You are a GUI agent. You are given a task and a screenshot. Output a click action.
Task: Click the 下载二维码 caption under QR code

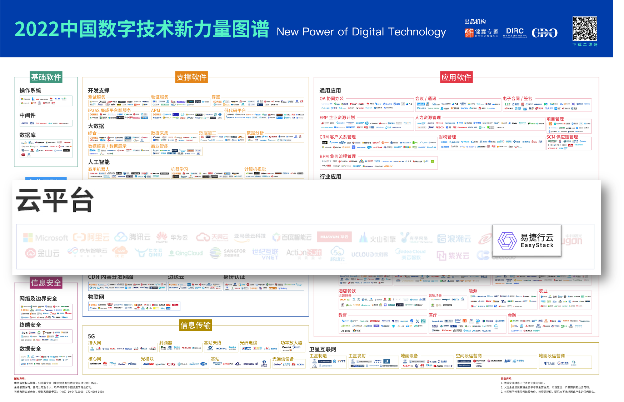click(x=585, y=45)
